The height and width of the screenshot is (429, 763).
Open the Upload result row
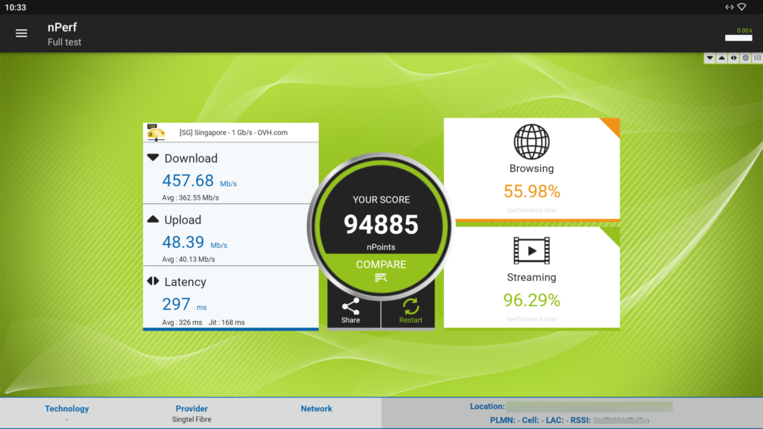pyautogui.click(x=231, y=235)
